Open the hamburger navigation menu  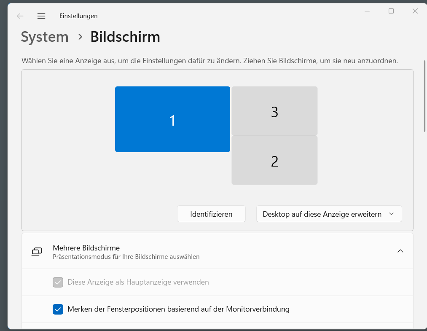41,16
